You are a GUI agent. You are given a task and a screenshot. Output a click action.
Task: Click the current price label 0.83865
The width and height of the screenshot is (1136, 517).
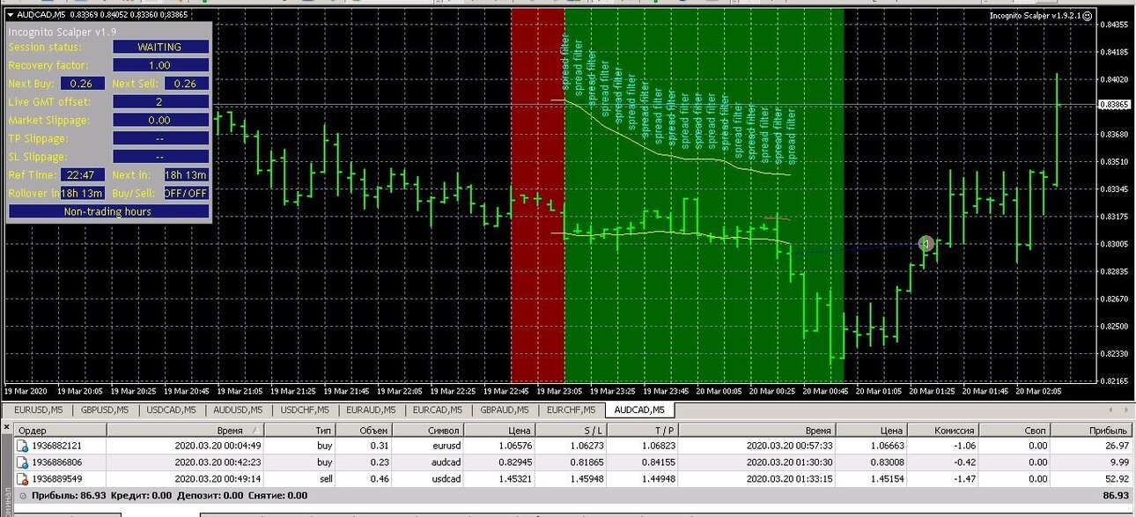pyautogui.click(x=1115, y=105)
